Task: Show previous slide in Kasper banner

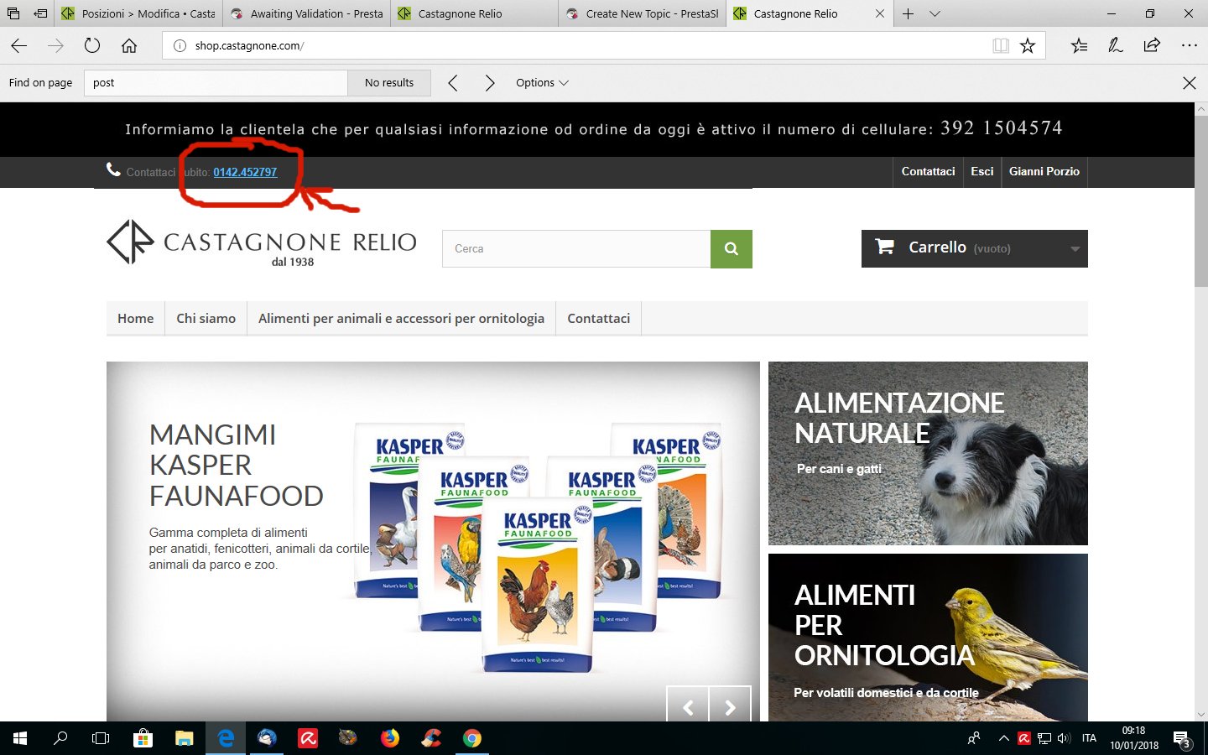Action: click(688, 706)
